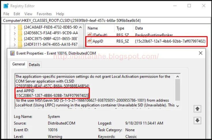This screenshot has height=140, width=212.
Task: Expand the {24CA8AEF-F6D8-4732-8DB5-9D key
Action: click(15, 27)
